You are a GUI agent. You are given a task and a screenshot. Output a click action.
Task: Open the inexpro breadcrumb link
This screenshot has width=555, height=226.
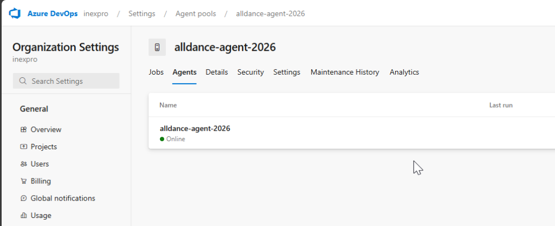pos(95,14)
